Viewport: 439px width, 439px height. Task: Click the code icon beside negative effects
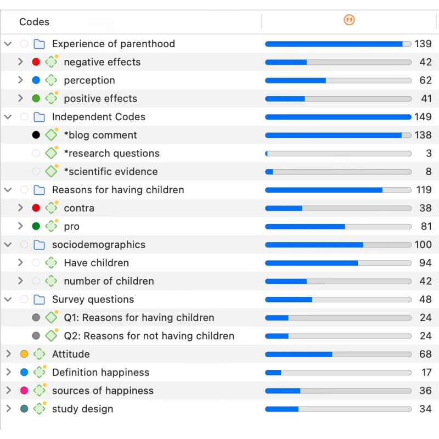point(51,62)
